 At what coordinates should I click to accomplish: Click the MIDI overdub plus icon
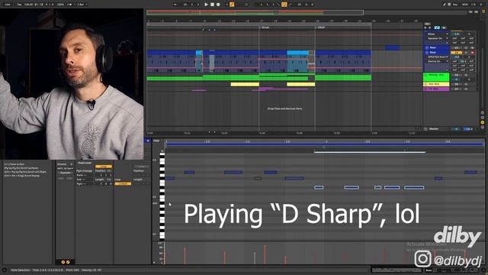[227, 5]
